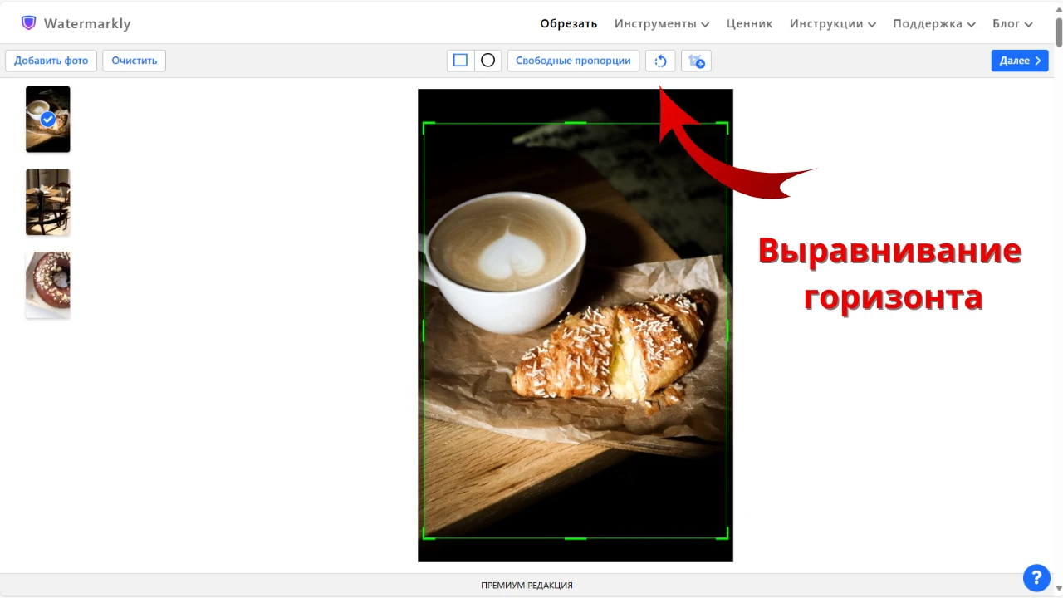
Task: Click the add-image crop icon in toolbar
Action: 696,61
